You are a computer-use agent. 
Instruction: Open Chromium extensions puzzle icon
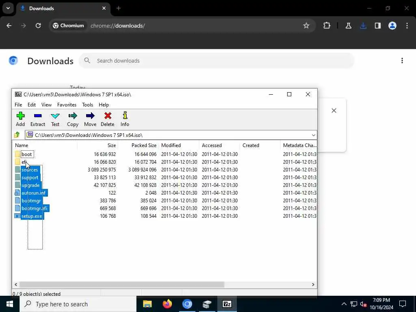[327, 26]
